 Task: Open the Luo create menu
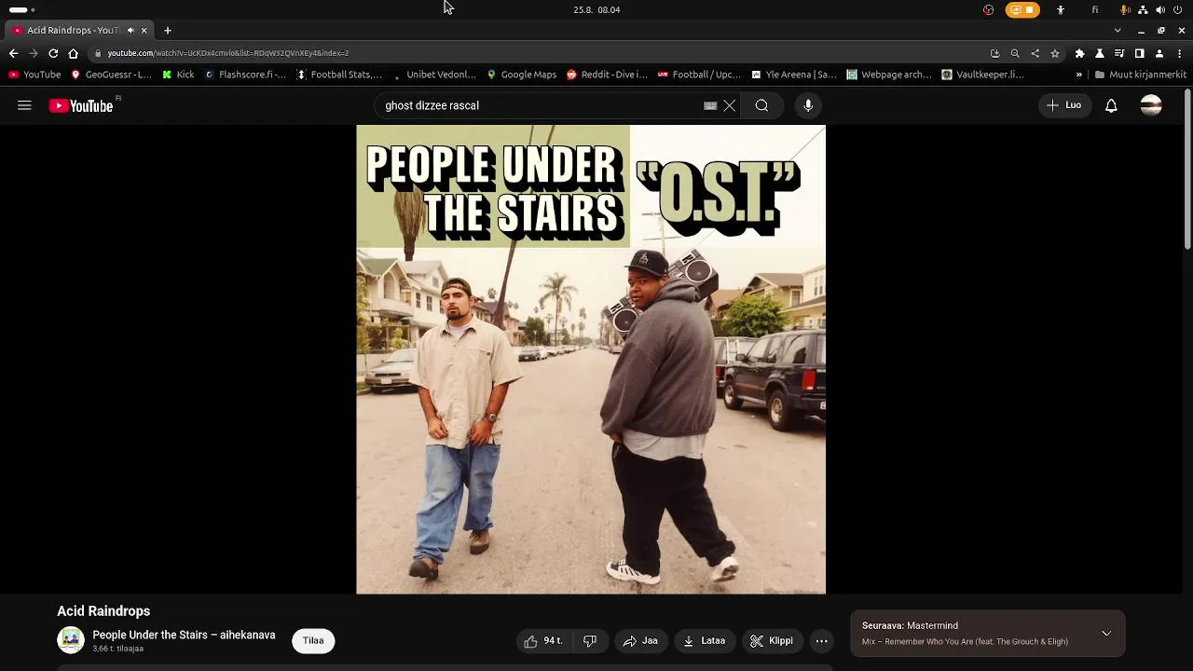(x=1063, y=105)
